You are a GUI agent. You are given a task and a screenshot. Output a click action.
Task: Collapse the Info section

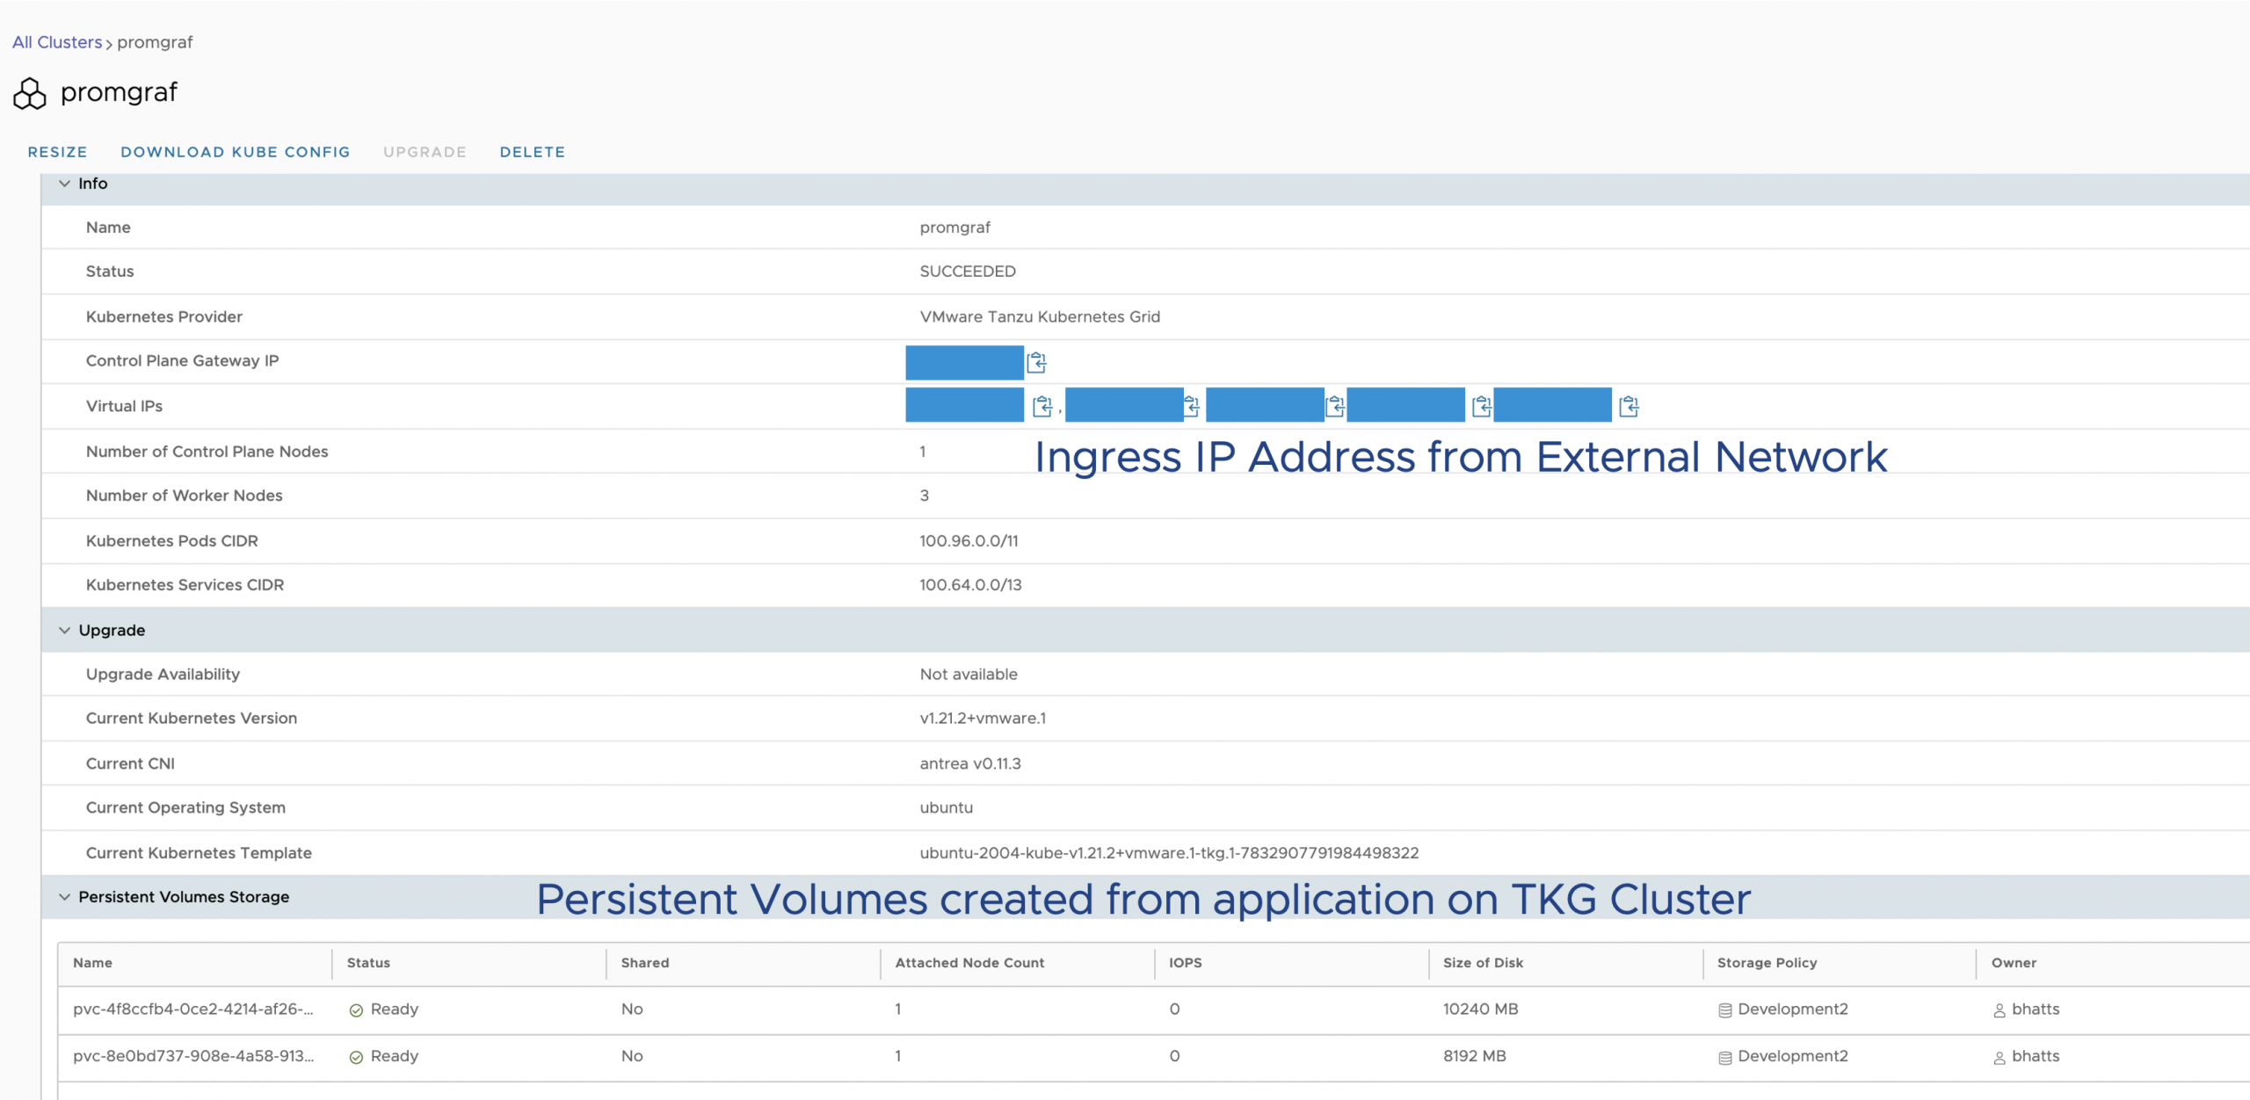point(64,184)
